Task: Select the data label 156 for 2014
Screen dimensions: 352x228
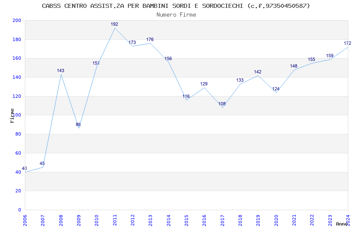Action: click(x=168, y=58)
